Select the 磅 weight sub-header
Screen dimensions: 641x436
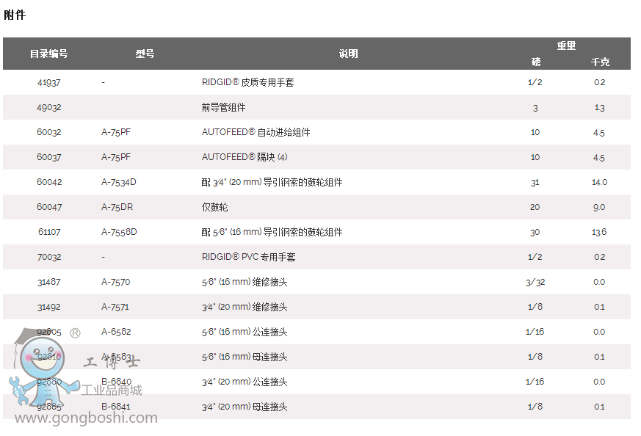pyautogui.click(x=535, y=62)
